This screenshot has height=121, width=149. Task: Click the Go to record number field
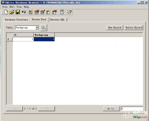(x=132, y=109)
